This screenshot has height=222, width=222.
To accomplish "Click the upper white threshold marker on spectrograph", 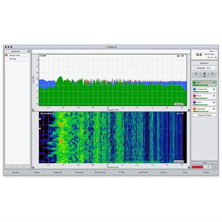I will [x=40, y=119].
